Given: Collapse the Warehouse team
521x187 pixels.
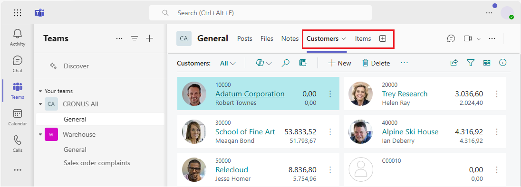Looking at the screenshot, I should [40, 135].
